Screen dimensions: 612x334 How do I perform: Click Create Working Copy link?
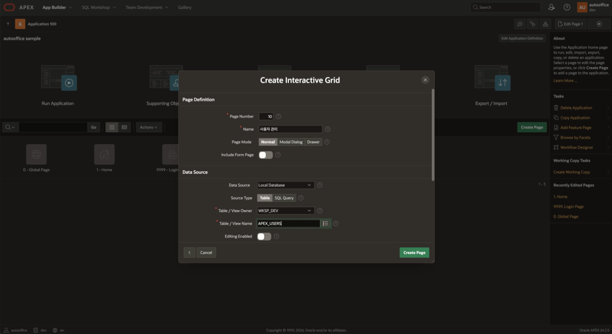(x=571, y=172)
